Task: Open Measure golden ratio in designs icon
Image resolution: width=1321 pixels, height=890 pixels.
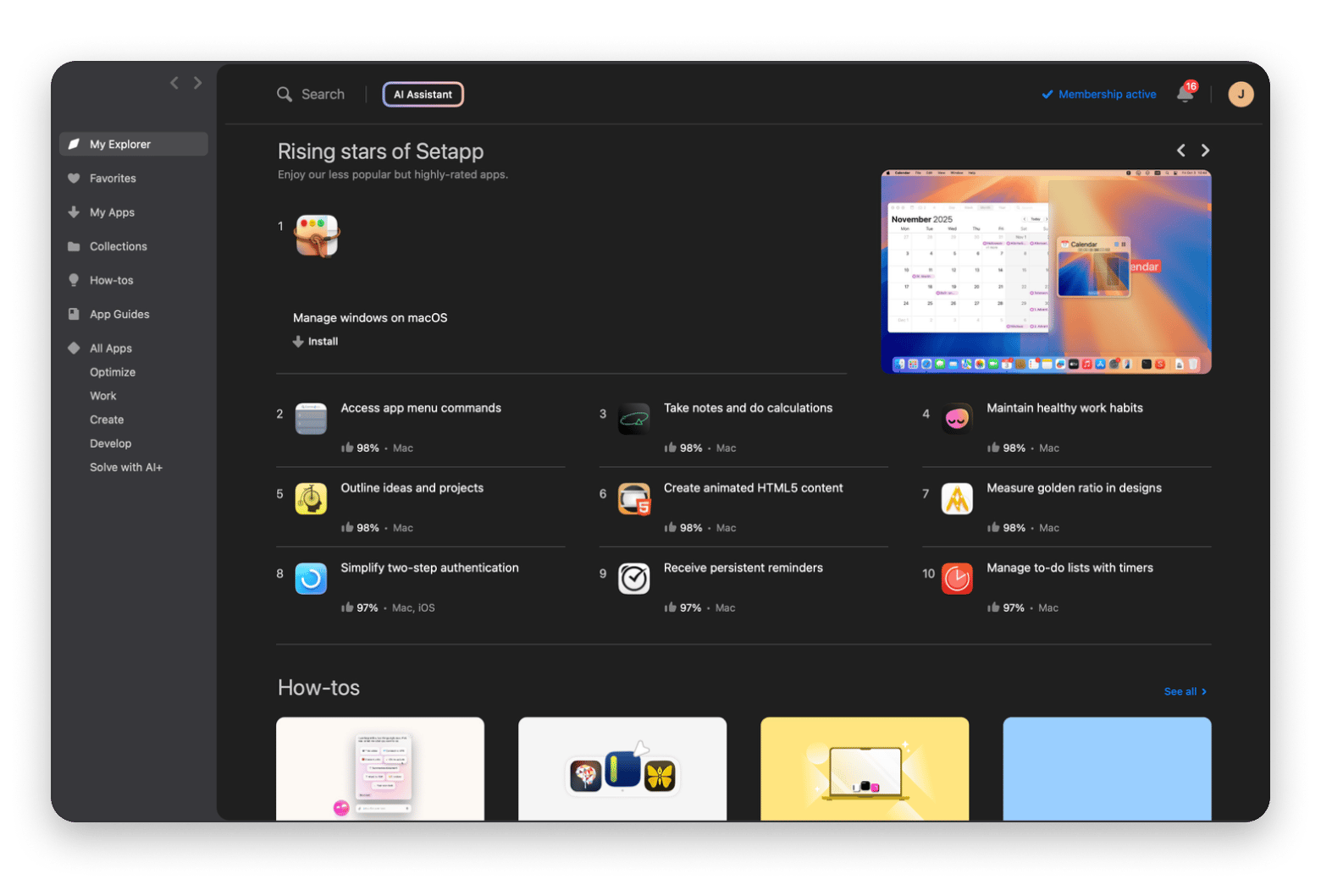Action: click(957, 498)
